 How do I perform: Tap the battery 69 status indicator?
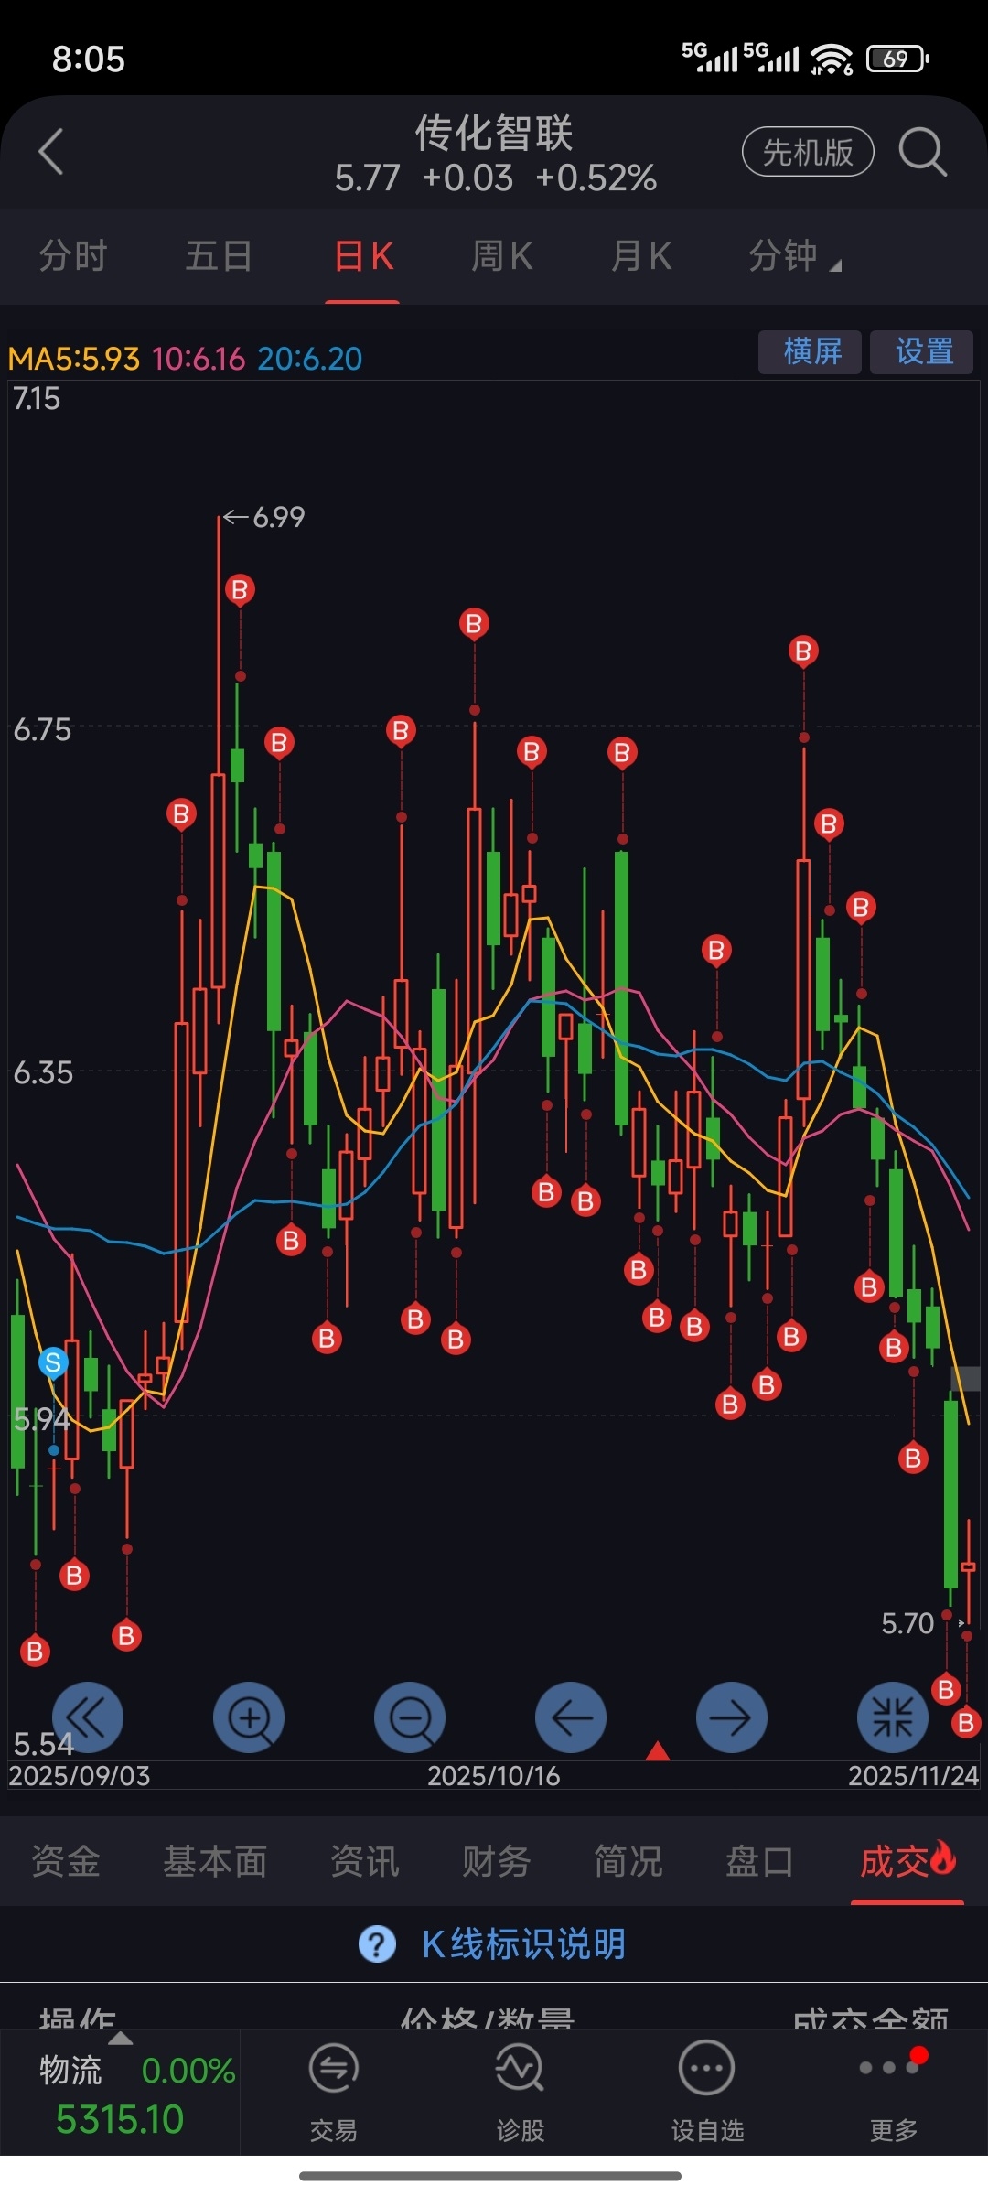tap(897, 59)
